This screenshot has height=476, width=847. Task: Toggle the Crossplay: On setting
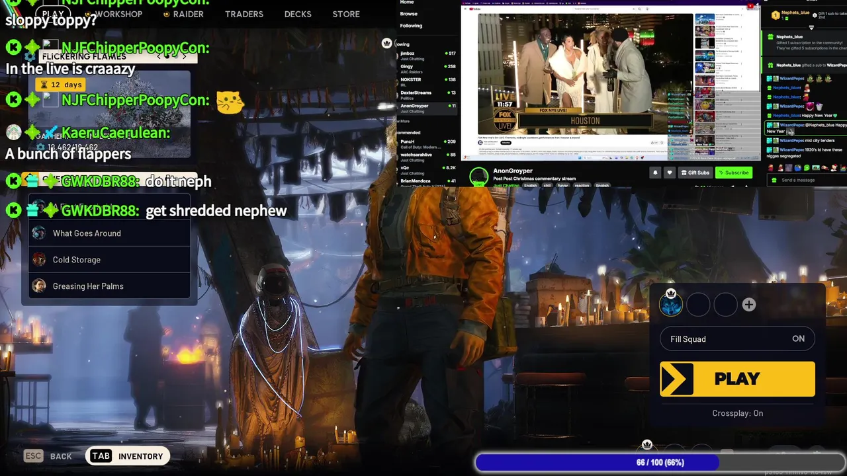737,413
